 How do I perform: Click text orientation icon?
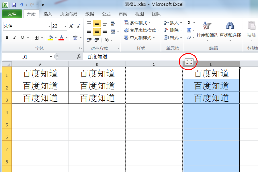tap(107, 40)
